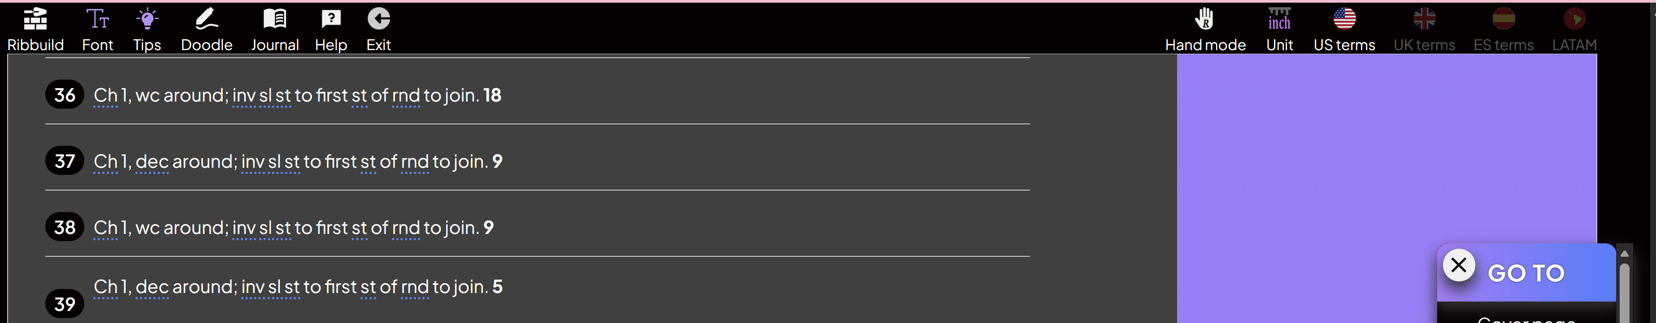Click the scrollbar up arrow
Viewport: 1656px width, 323px height.
(x=1625, y=254)
